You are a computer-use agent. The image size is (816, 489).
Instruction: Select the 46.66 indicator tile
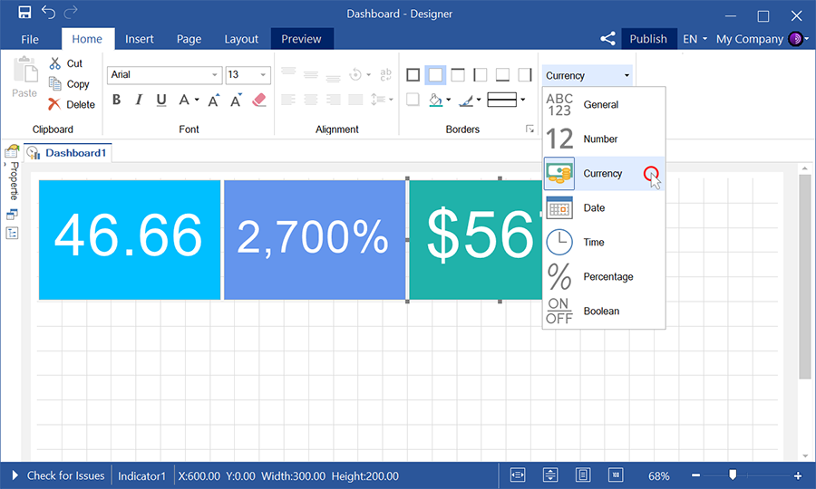tap(129, 239)
